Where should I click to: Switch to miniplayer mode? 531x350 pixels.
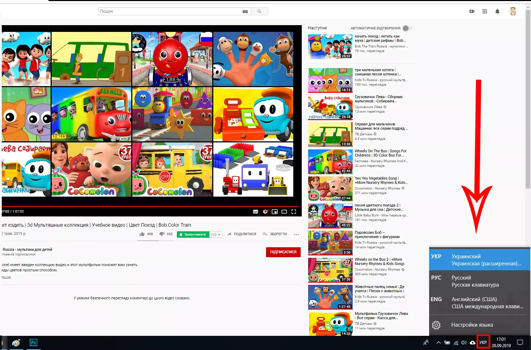tap(275, 212)
